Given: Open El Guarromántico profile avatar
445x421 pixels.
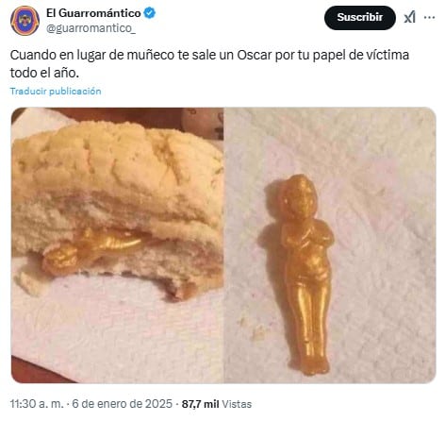Looking at the screenshot, I should (25, 21).
